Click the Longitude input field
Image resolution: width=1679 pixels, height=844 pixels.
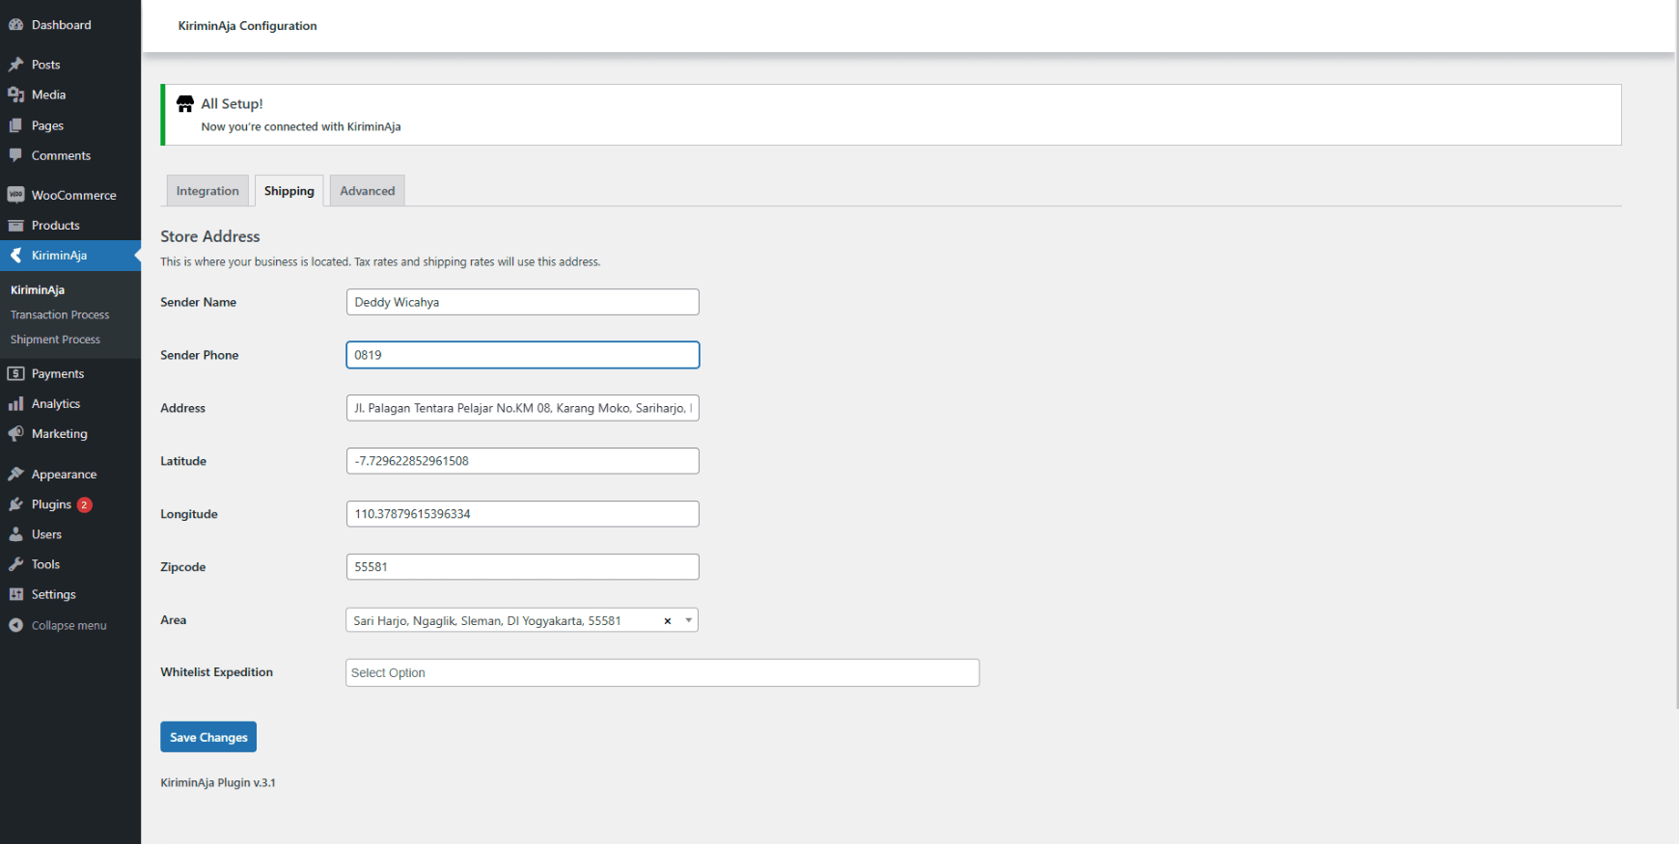[x=522, y=514]
